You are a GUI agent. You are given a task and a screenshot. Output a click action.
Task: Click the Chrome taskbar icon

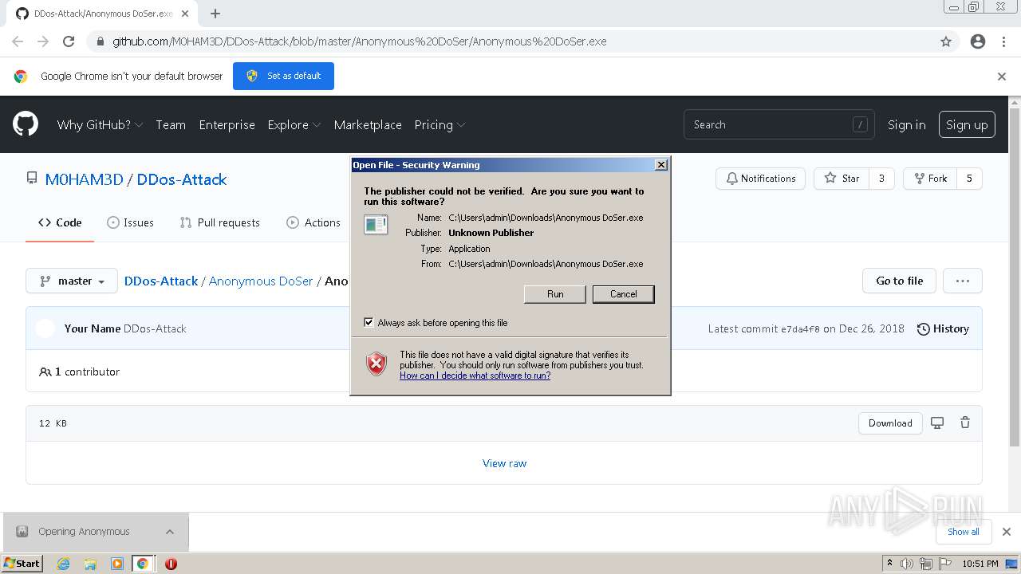143,564
